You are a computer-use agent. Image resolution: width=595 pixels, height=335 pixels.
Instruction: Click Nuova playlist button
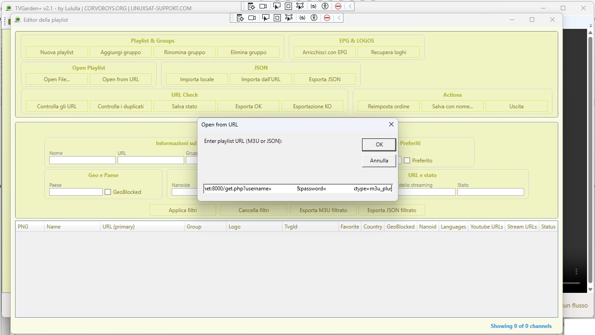pyautogui.click(x=57, y=52)
